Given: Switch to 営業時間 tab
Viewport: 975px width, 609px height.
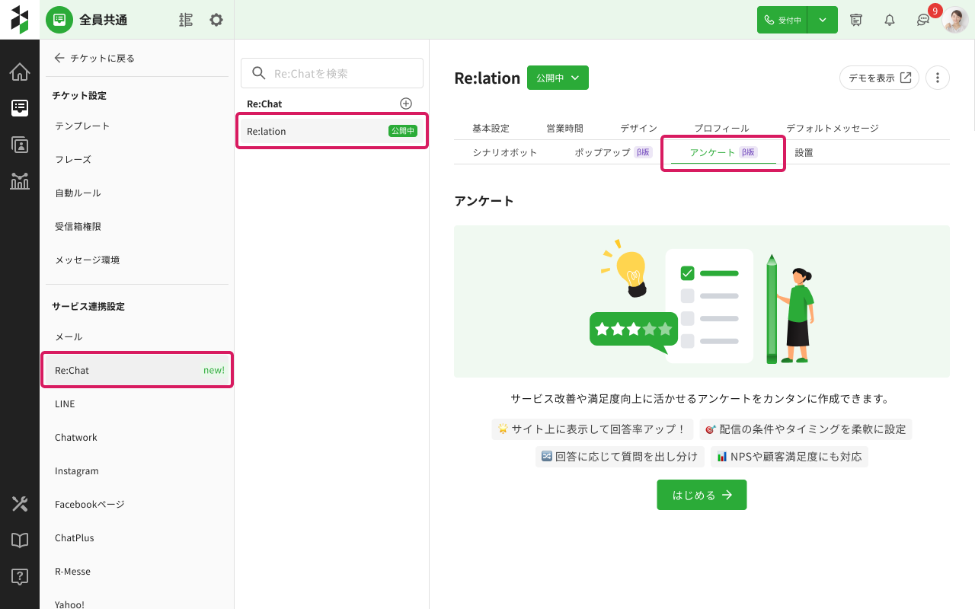Looking at the screenshot, I should coord(564,128).
